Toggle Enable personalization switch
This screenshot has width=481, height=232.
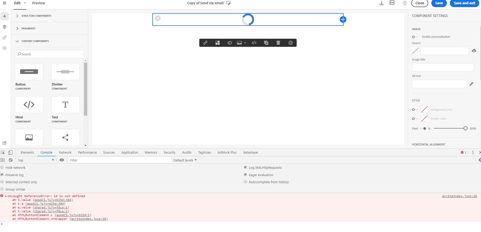[x=415, y=37]
